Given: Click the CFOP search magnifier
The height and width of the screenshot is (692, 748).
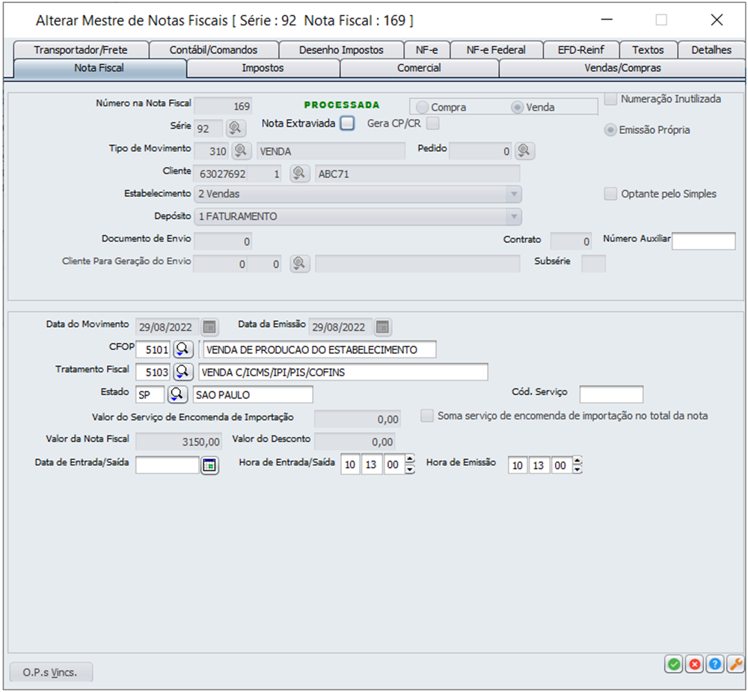Looking at the screenshot, I should [x=183, y=349].
